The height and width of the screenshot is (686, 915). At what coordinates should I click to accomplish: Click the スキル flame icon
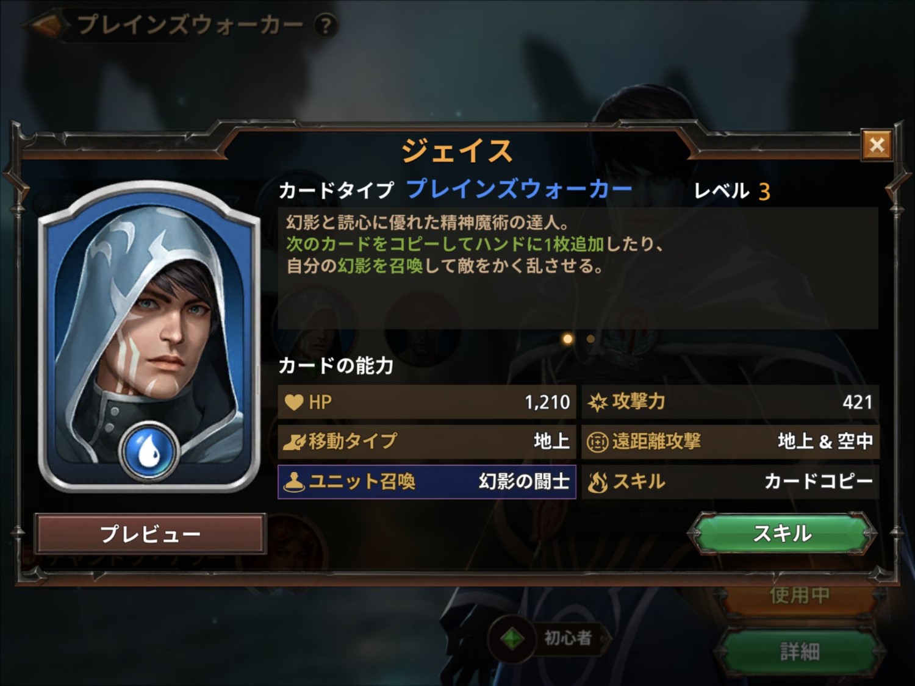click(x=597, y=482)
